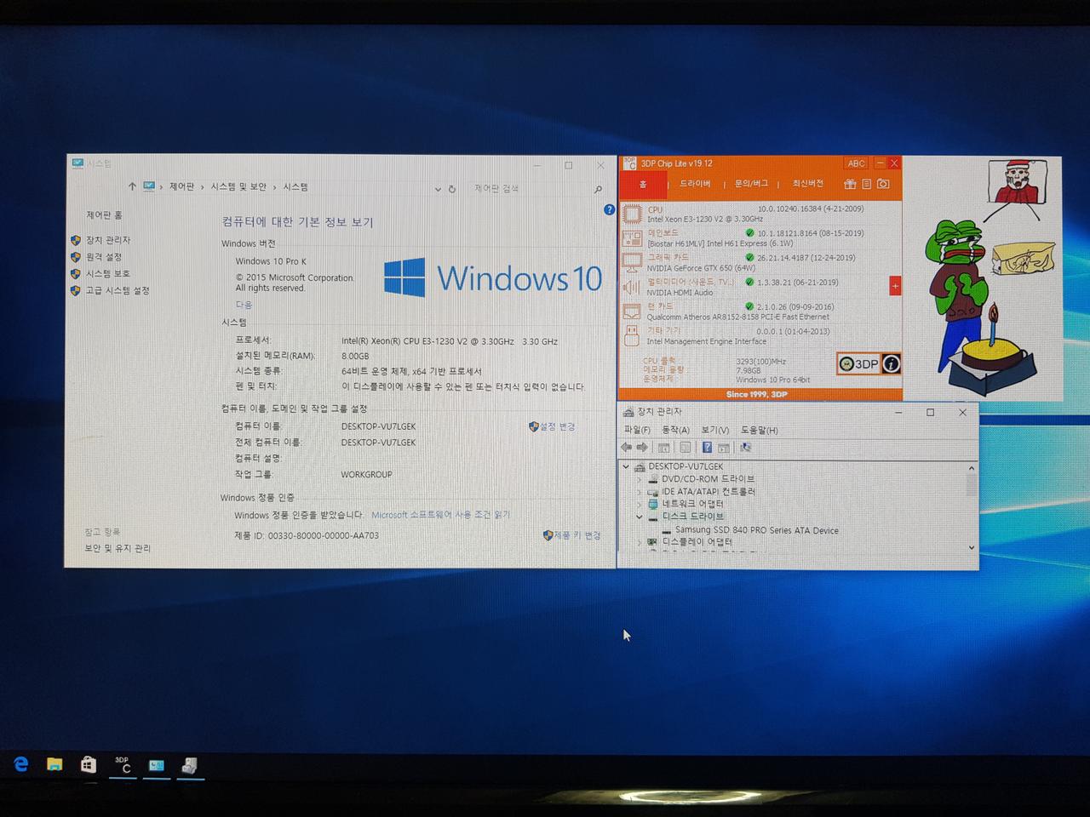Expand the DVD/CD-ROM 드라이브 tree node

click(x=638, y=479)
